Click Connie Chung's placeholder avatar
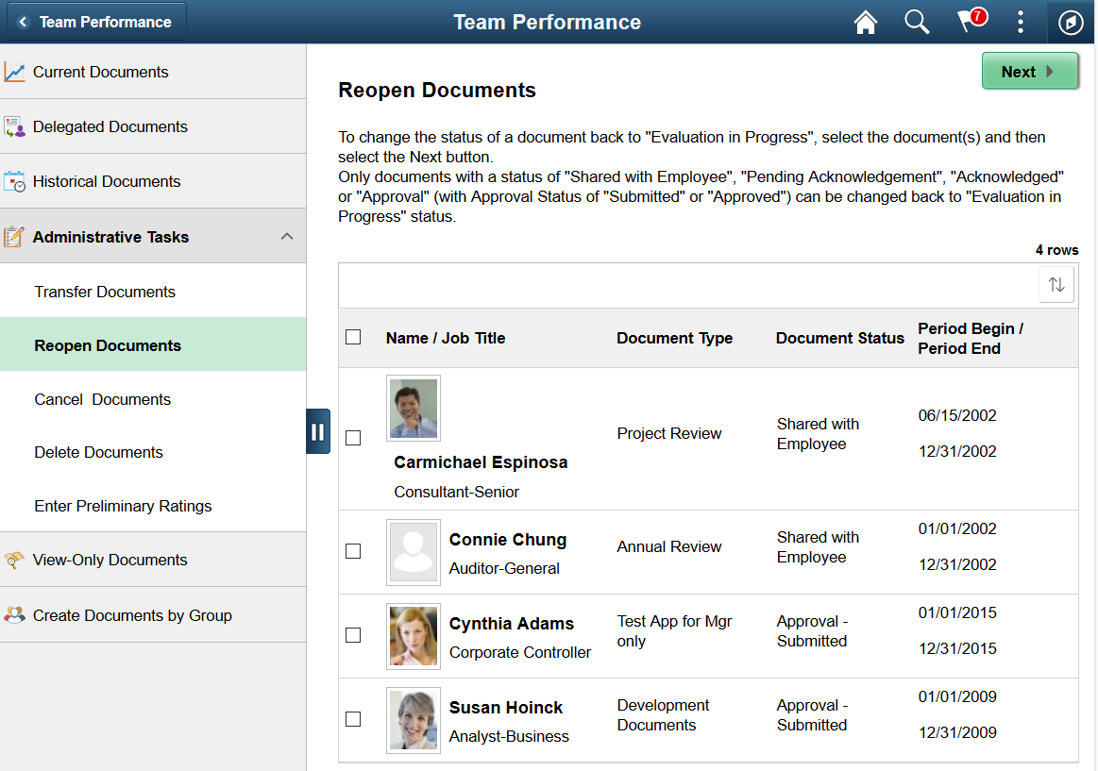Screen dimensions: 1098x771 tap(414, 552)
